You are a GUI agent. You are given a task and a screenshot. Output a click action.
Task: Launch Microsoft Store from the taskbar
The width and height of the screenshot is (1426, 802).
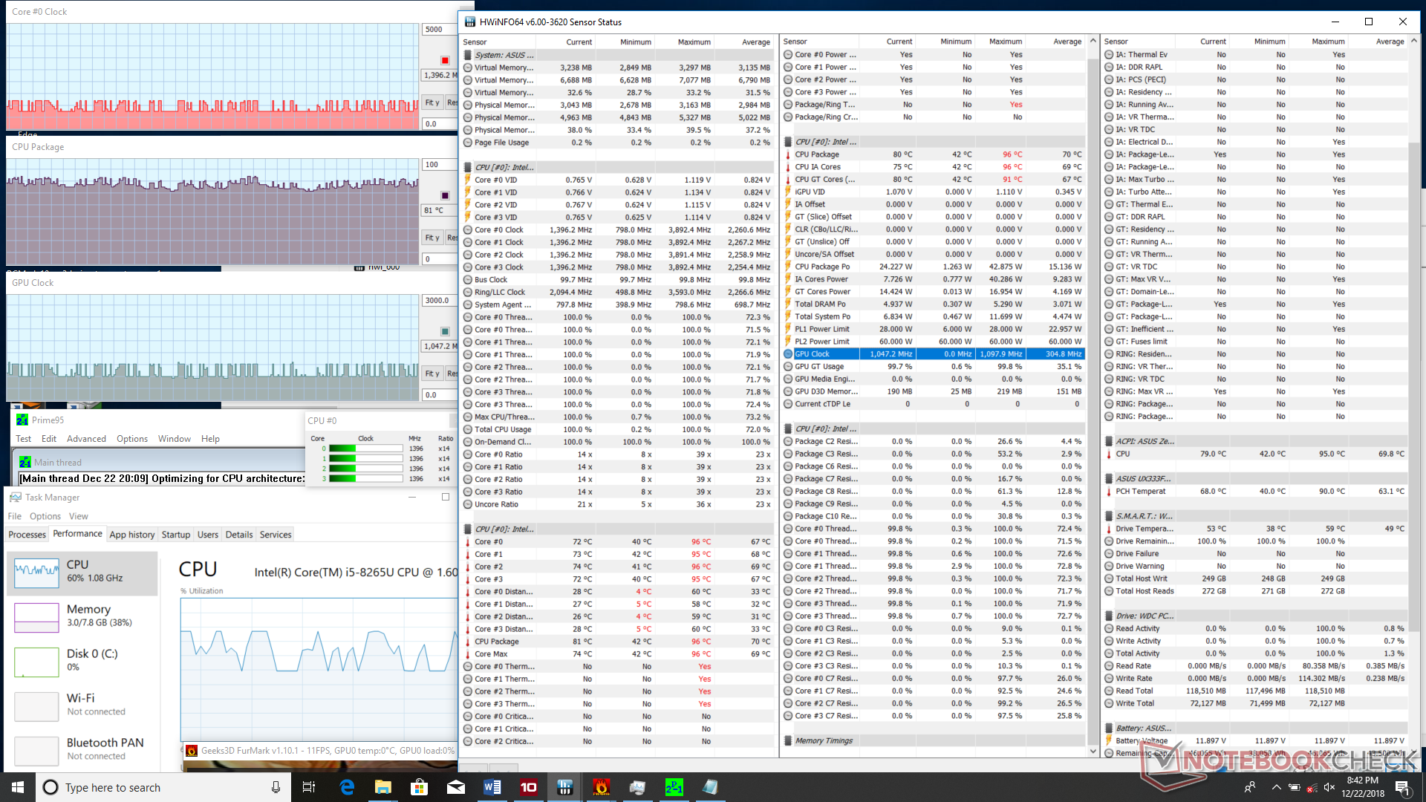419,787
